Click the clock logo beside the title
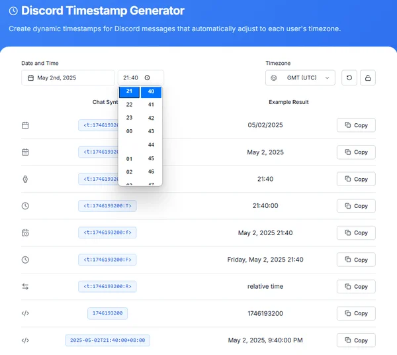Screen dimensions: 397x355 tap(13, 11)
